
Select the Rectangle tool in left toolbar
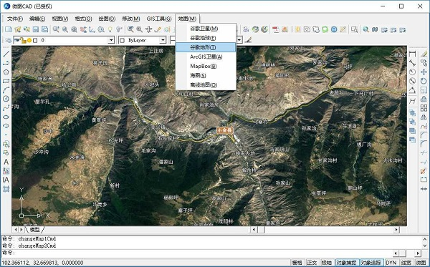[x=6, y=81]
